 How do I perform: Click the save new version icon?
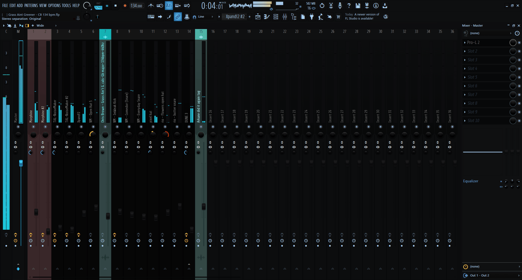pyautogui.click(x=367, y=6)
